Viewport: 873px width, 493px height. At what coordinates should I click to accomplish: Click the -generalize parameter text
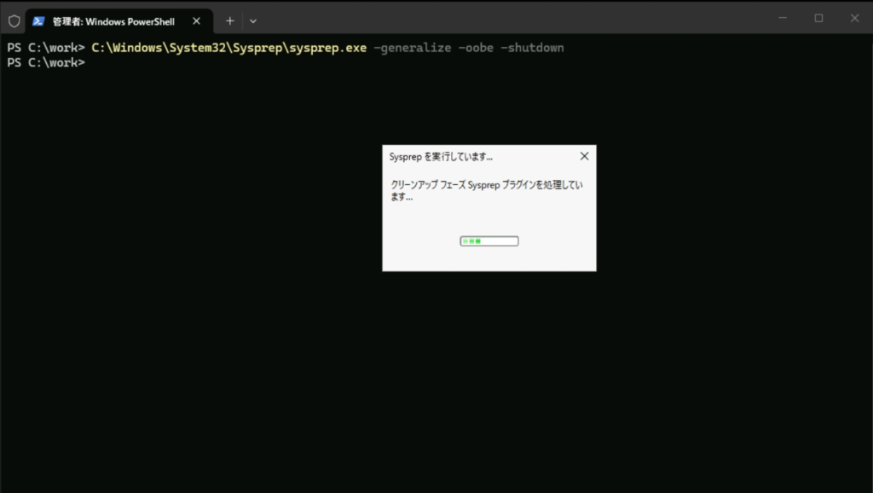412,48
